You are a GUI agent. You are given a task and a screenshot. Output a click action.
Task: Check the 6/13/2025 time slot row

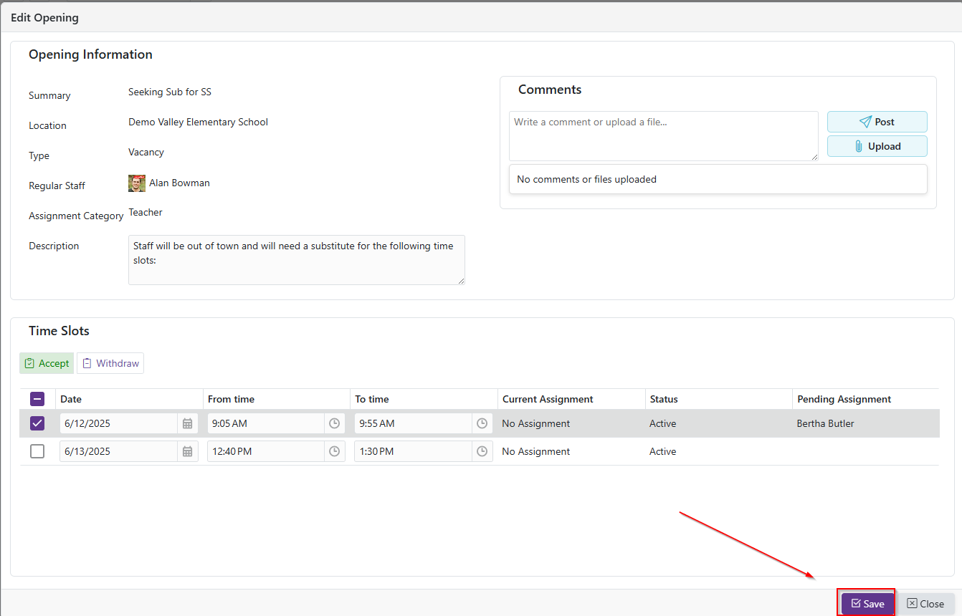coord(37,451)
